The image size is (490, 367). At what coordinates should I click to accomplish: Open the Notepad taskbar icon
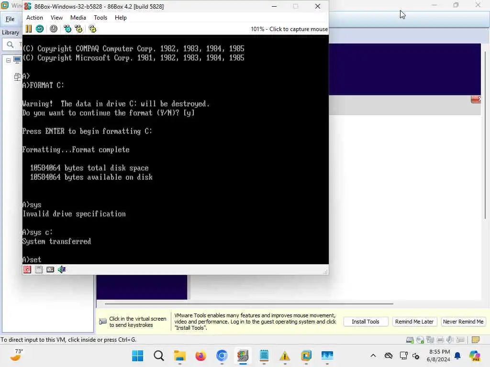click(x=264, y=356)
